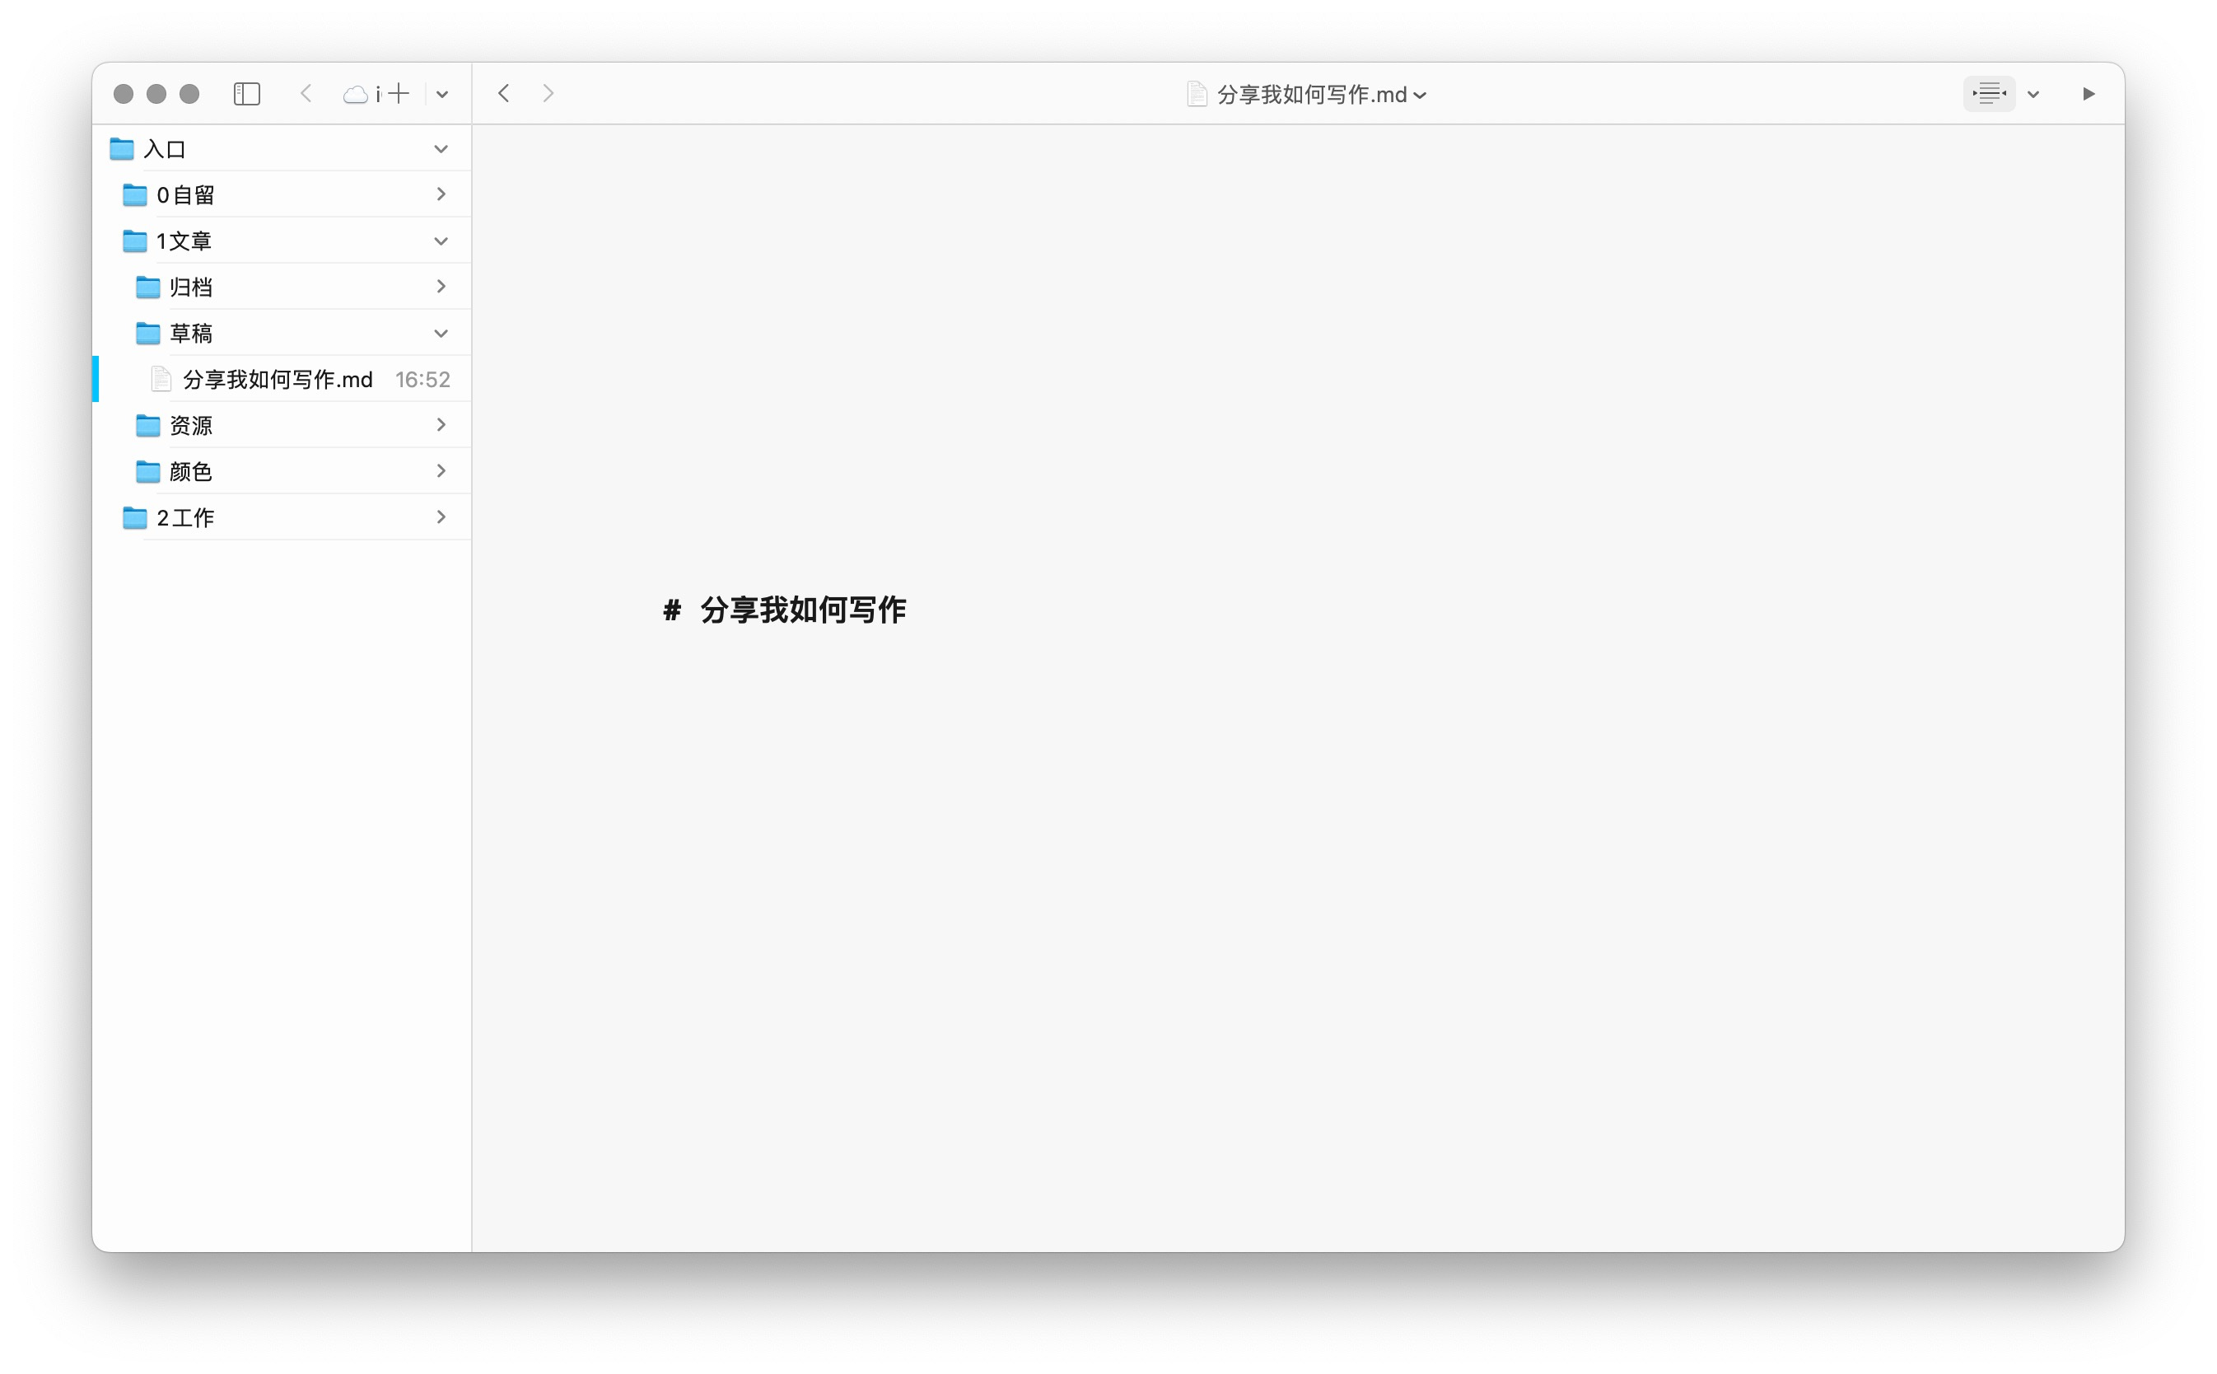Expand the 0自留 folder
Screen dimensions: 2217x1374
[x=441, y=194]
